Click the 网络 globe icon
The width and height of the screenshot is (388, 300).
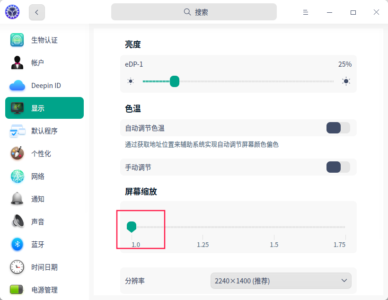18,176
